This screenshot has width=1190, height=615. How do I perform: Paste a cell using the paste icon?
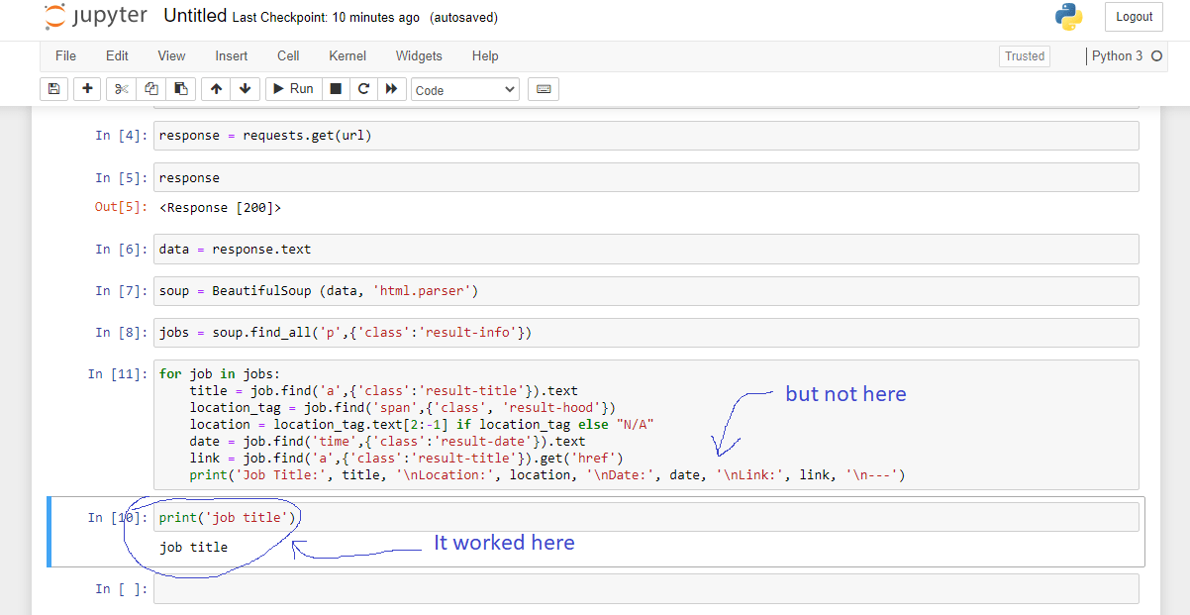tap(181, 88)
